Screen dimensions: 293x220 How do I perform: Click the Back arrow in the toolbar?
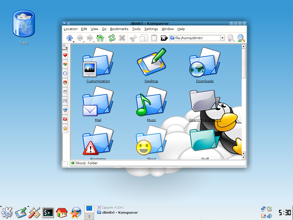(80, 38)
